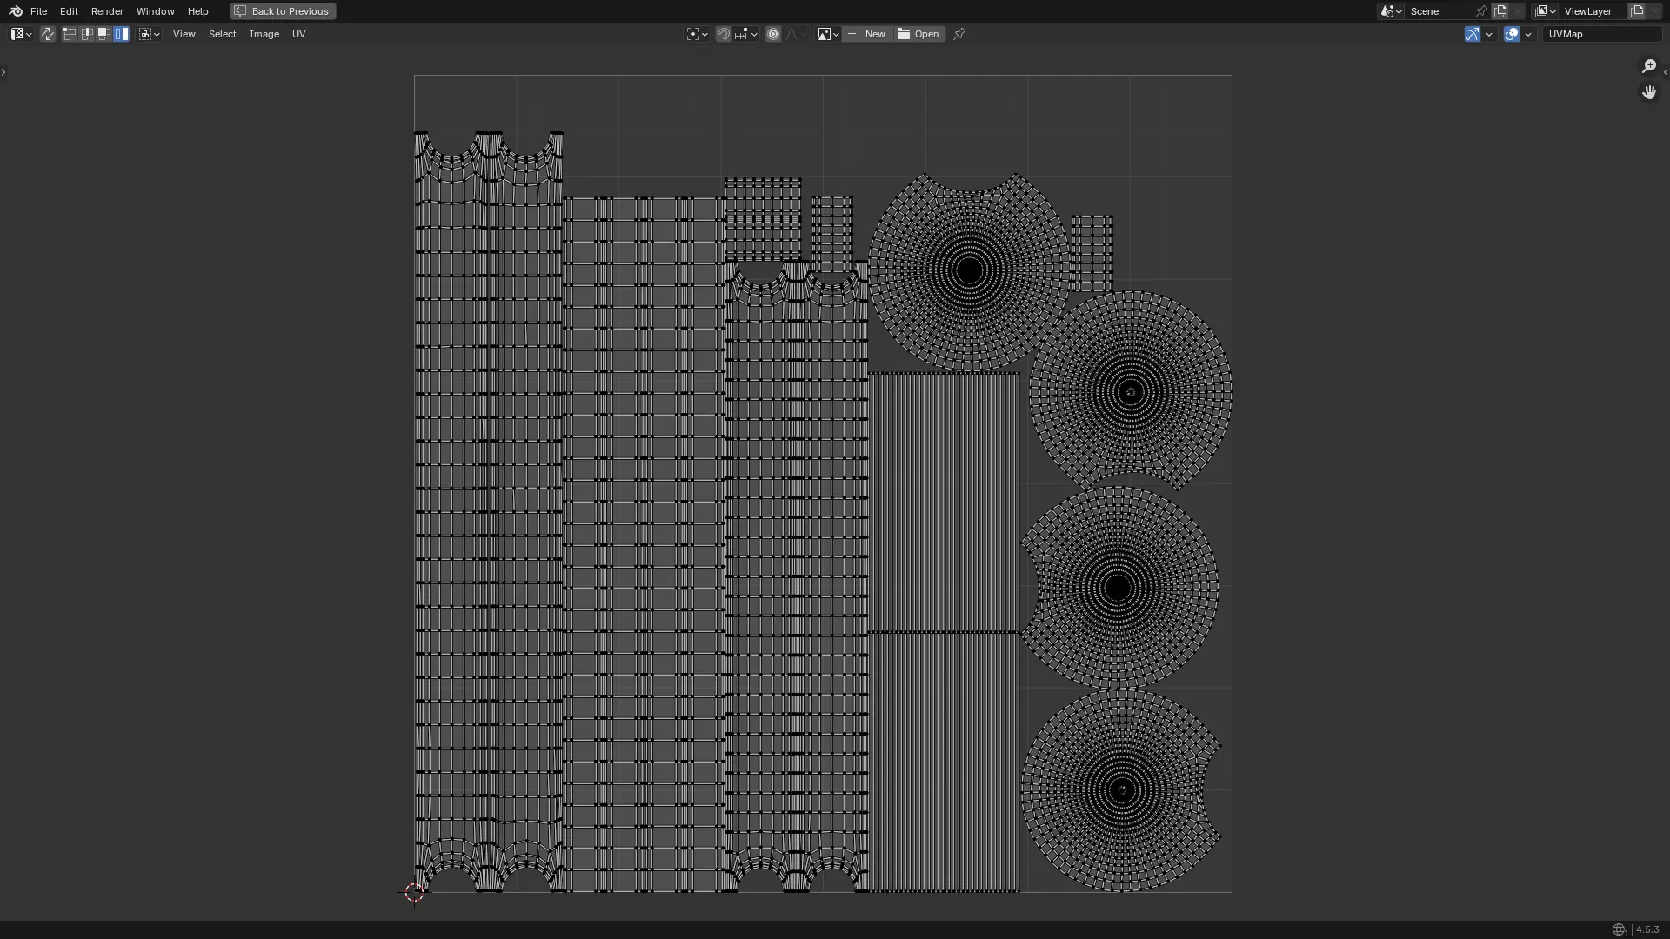Click the Blender logo menu icon
This screenshot has width=1670, height=939.
(x=16, y=11)
